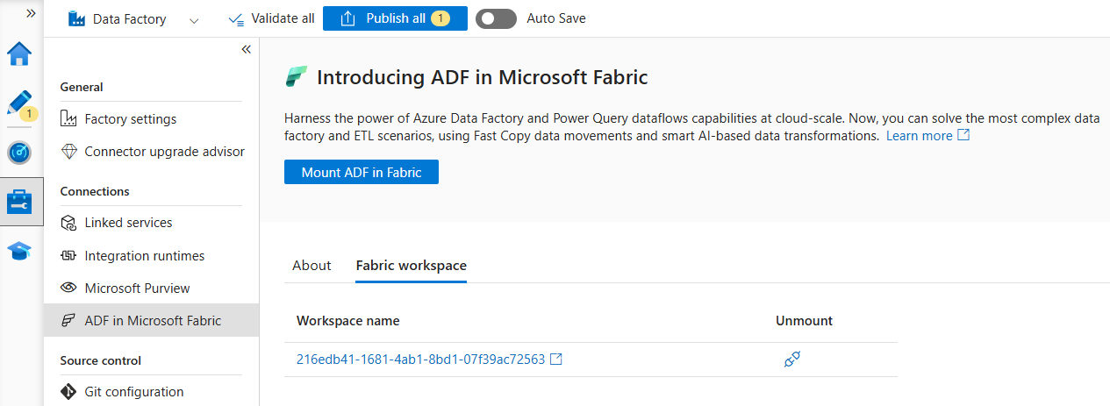Select ADF in Microsoft Fabric menu item
The image size is (1110, 406).
coord(151,321)
